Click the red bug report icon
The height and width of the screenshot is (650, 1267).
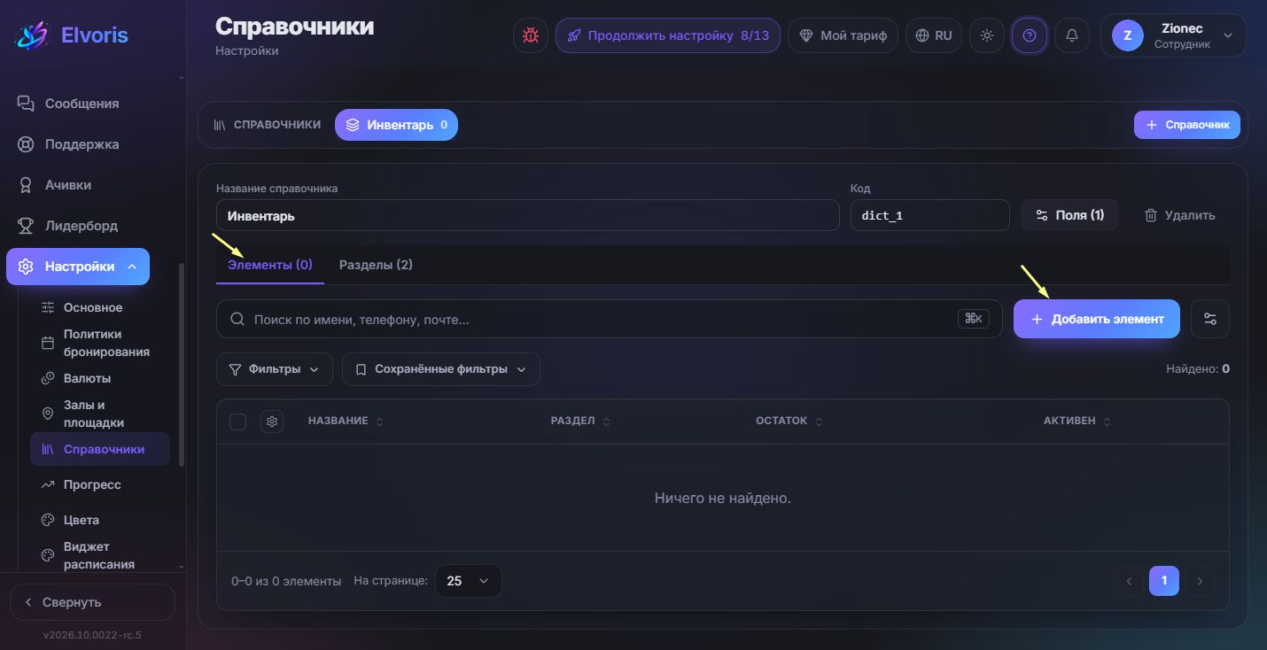click(x=531, y=35)
